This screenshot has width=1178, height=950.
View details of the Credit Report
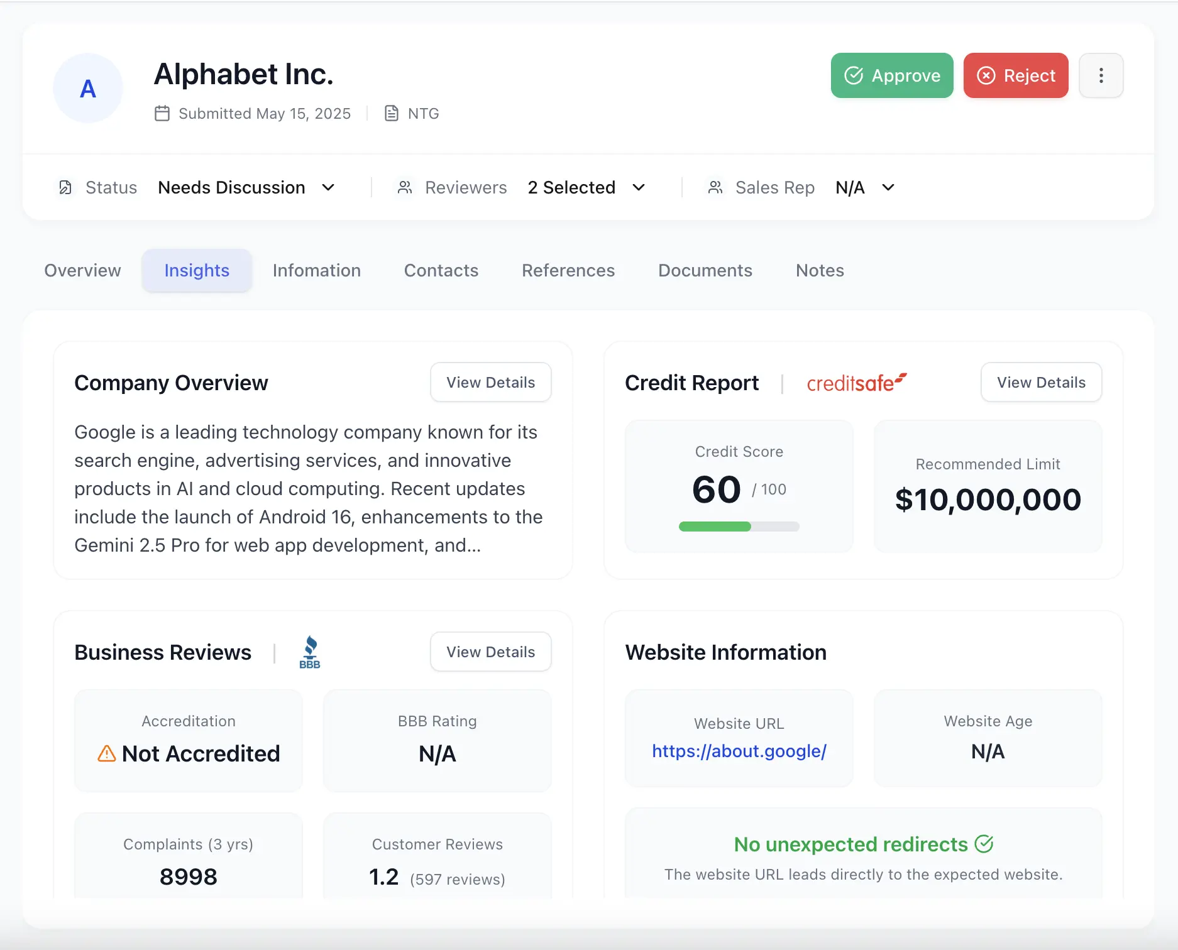pyautogui.click(x=1040, y=382)
